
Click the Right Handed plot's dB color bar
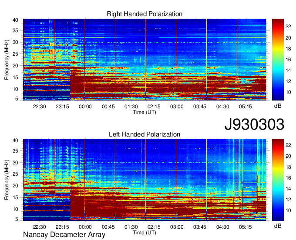(x=278, y=60)
